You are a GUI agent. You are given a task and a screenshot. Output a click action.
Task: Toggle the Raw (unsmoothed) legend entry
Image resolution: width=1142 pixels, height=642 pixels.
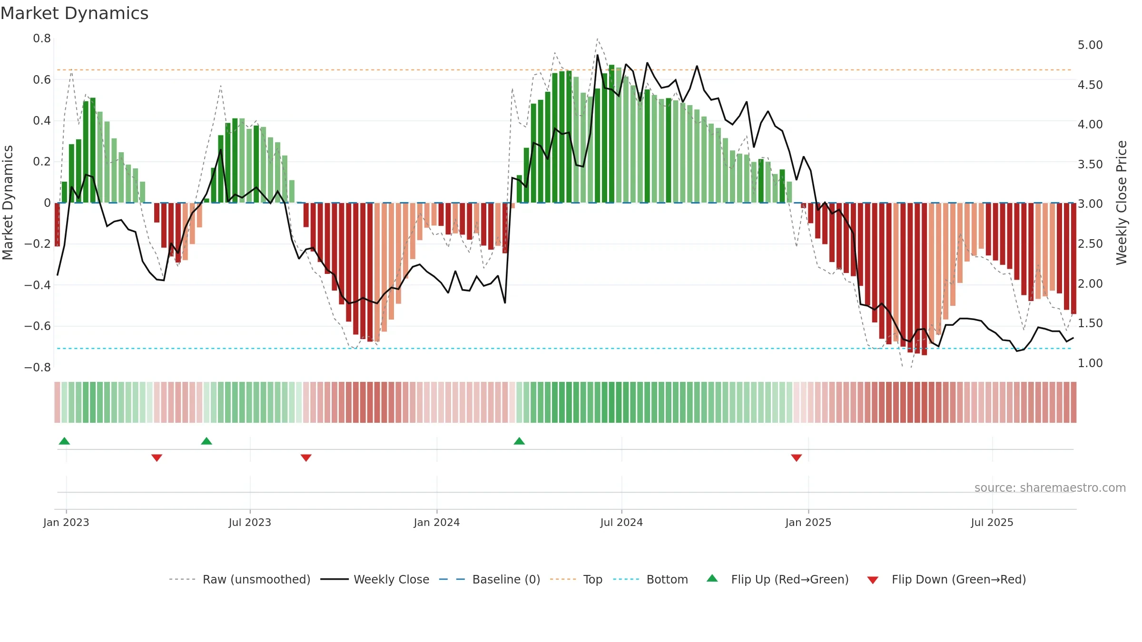239,580
